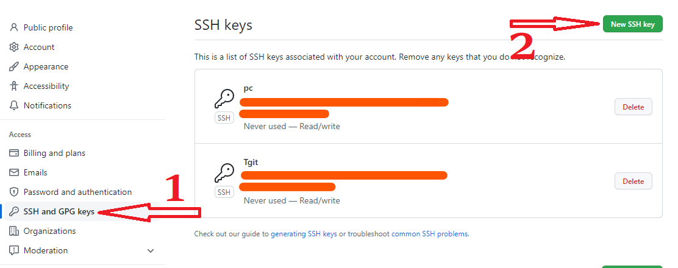Click the Password and authentication shield icon
Screen dimensions: 678x268
14,192
